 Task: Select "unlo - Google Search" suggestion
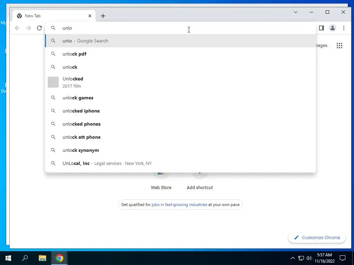pos(180,41)
